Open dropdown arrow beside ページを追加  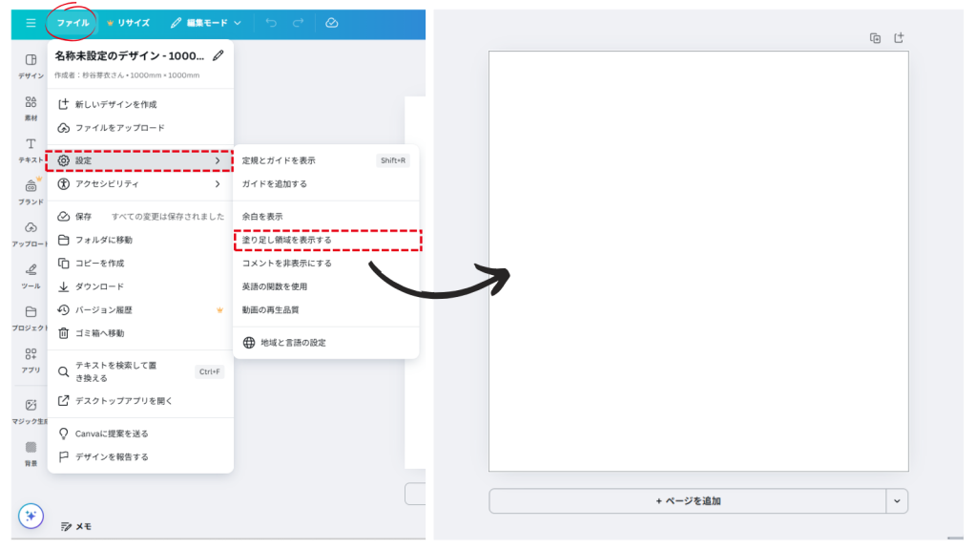click(897, 500)
